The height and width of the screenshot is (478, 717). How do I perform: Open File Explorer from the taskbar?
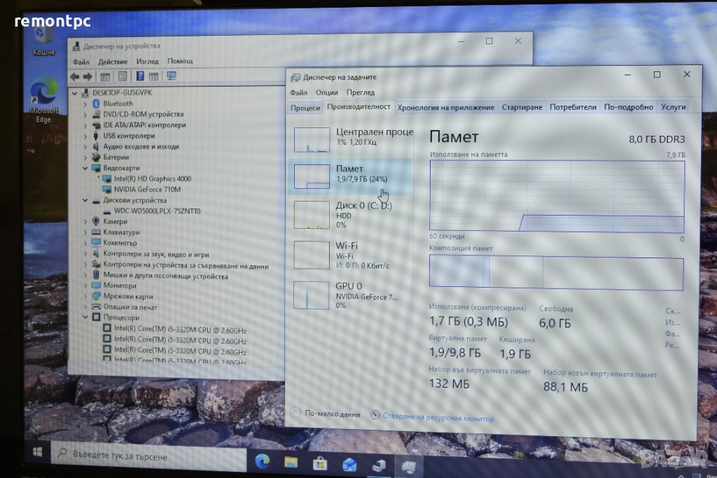click(291, 462)
